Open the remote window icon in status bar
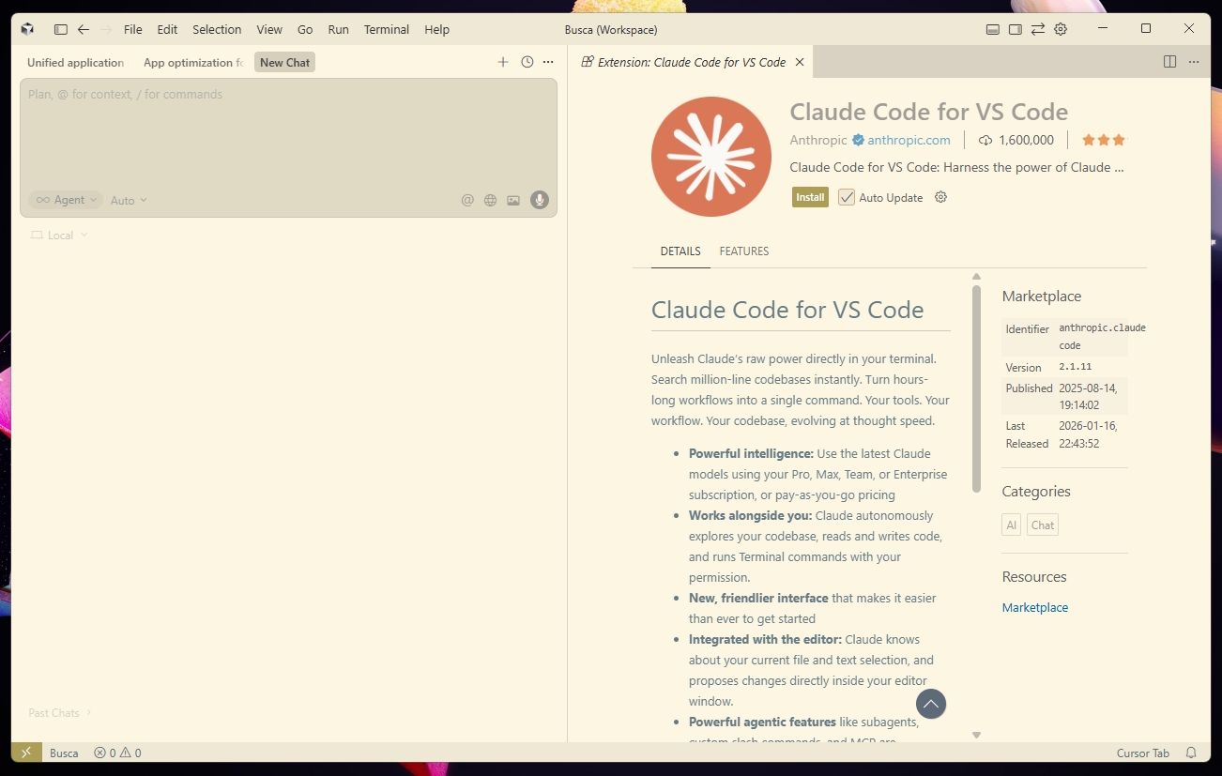Viewport: 1222px width, 776px height. [26, 752]
